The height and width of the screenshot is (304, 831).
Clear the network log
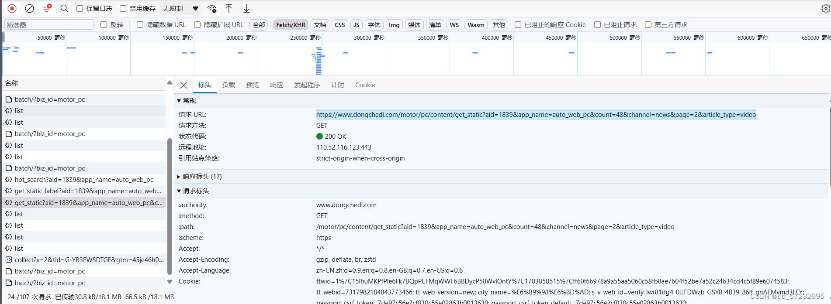click(x=29, y=8)
